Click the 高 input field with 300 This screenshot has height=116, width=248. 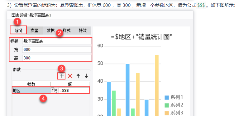click(x=57, y=58)
